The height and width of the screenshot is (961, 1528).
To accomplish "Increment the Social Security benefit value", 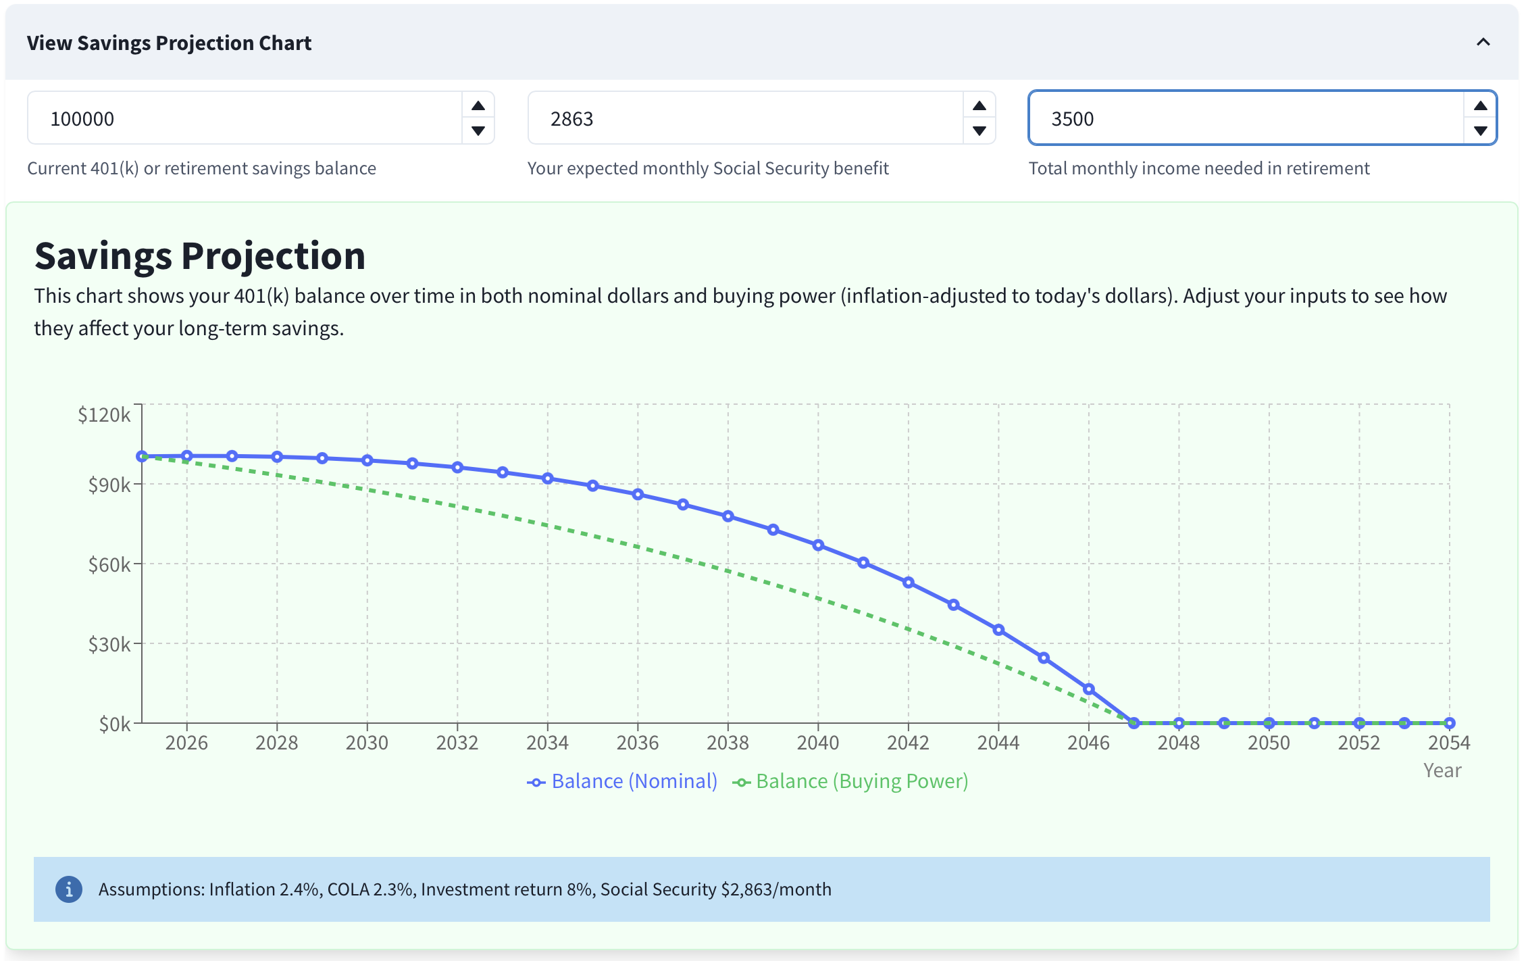I will [979, 105].
